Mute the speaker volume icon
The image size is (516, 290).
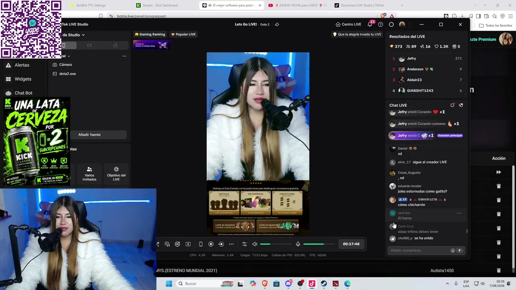coord(255,244)
